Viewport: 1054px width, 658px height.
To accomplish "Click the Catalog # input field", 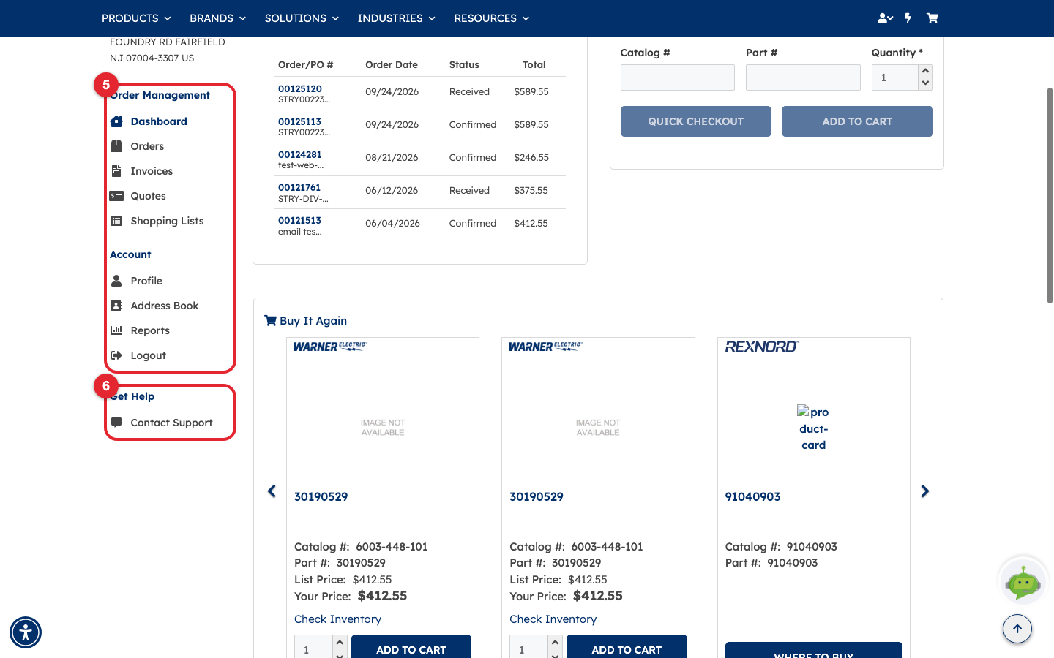I will (678, 77).
